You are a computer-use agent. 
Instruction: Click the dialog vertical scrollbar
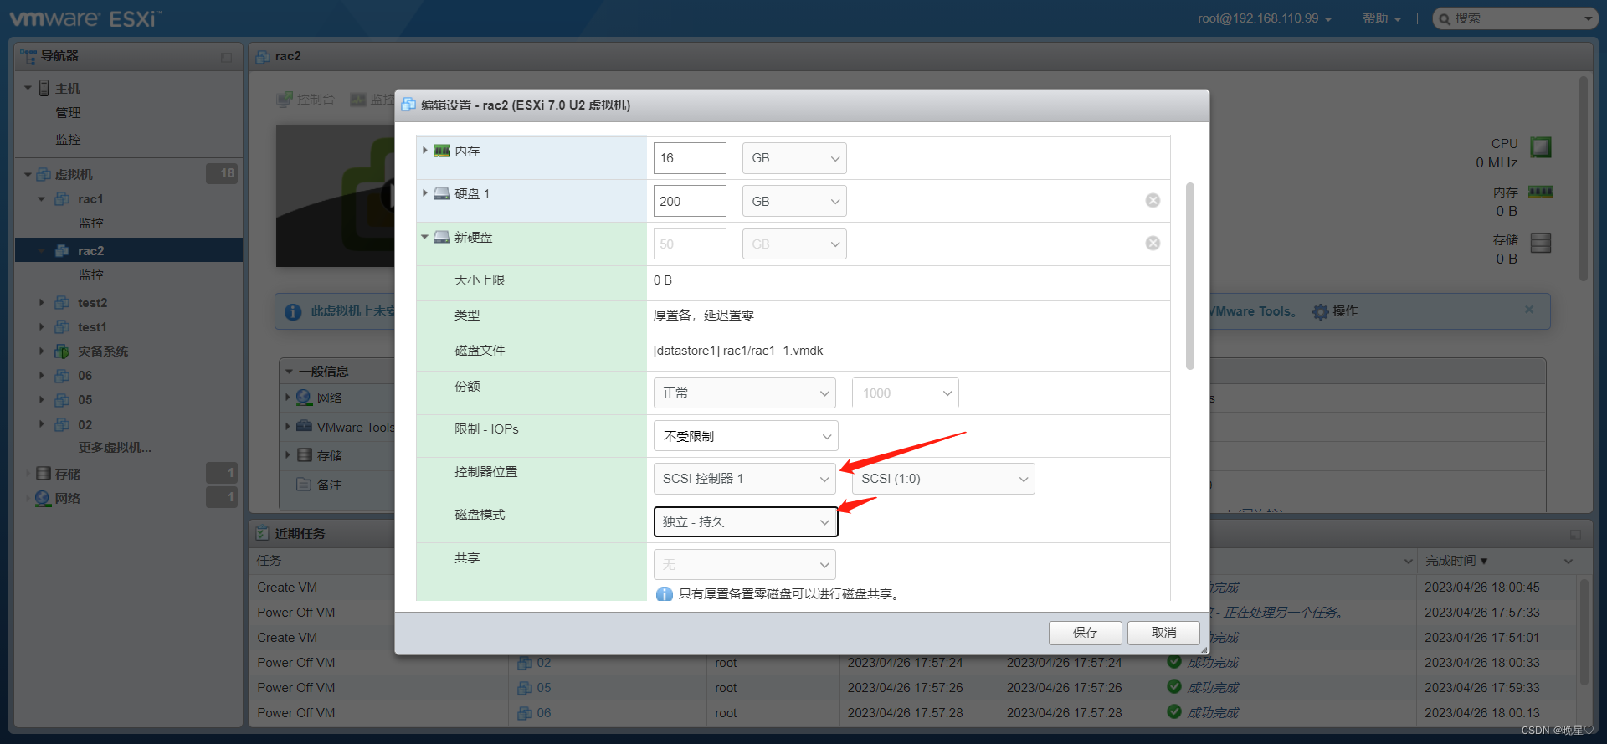click(x=1190, y=275)
